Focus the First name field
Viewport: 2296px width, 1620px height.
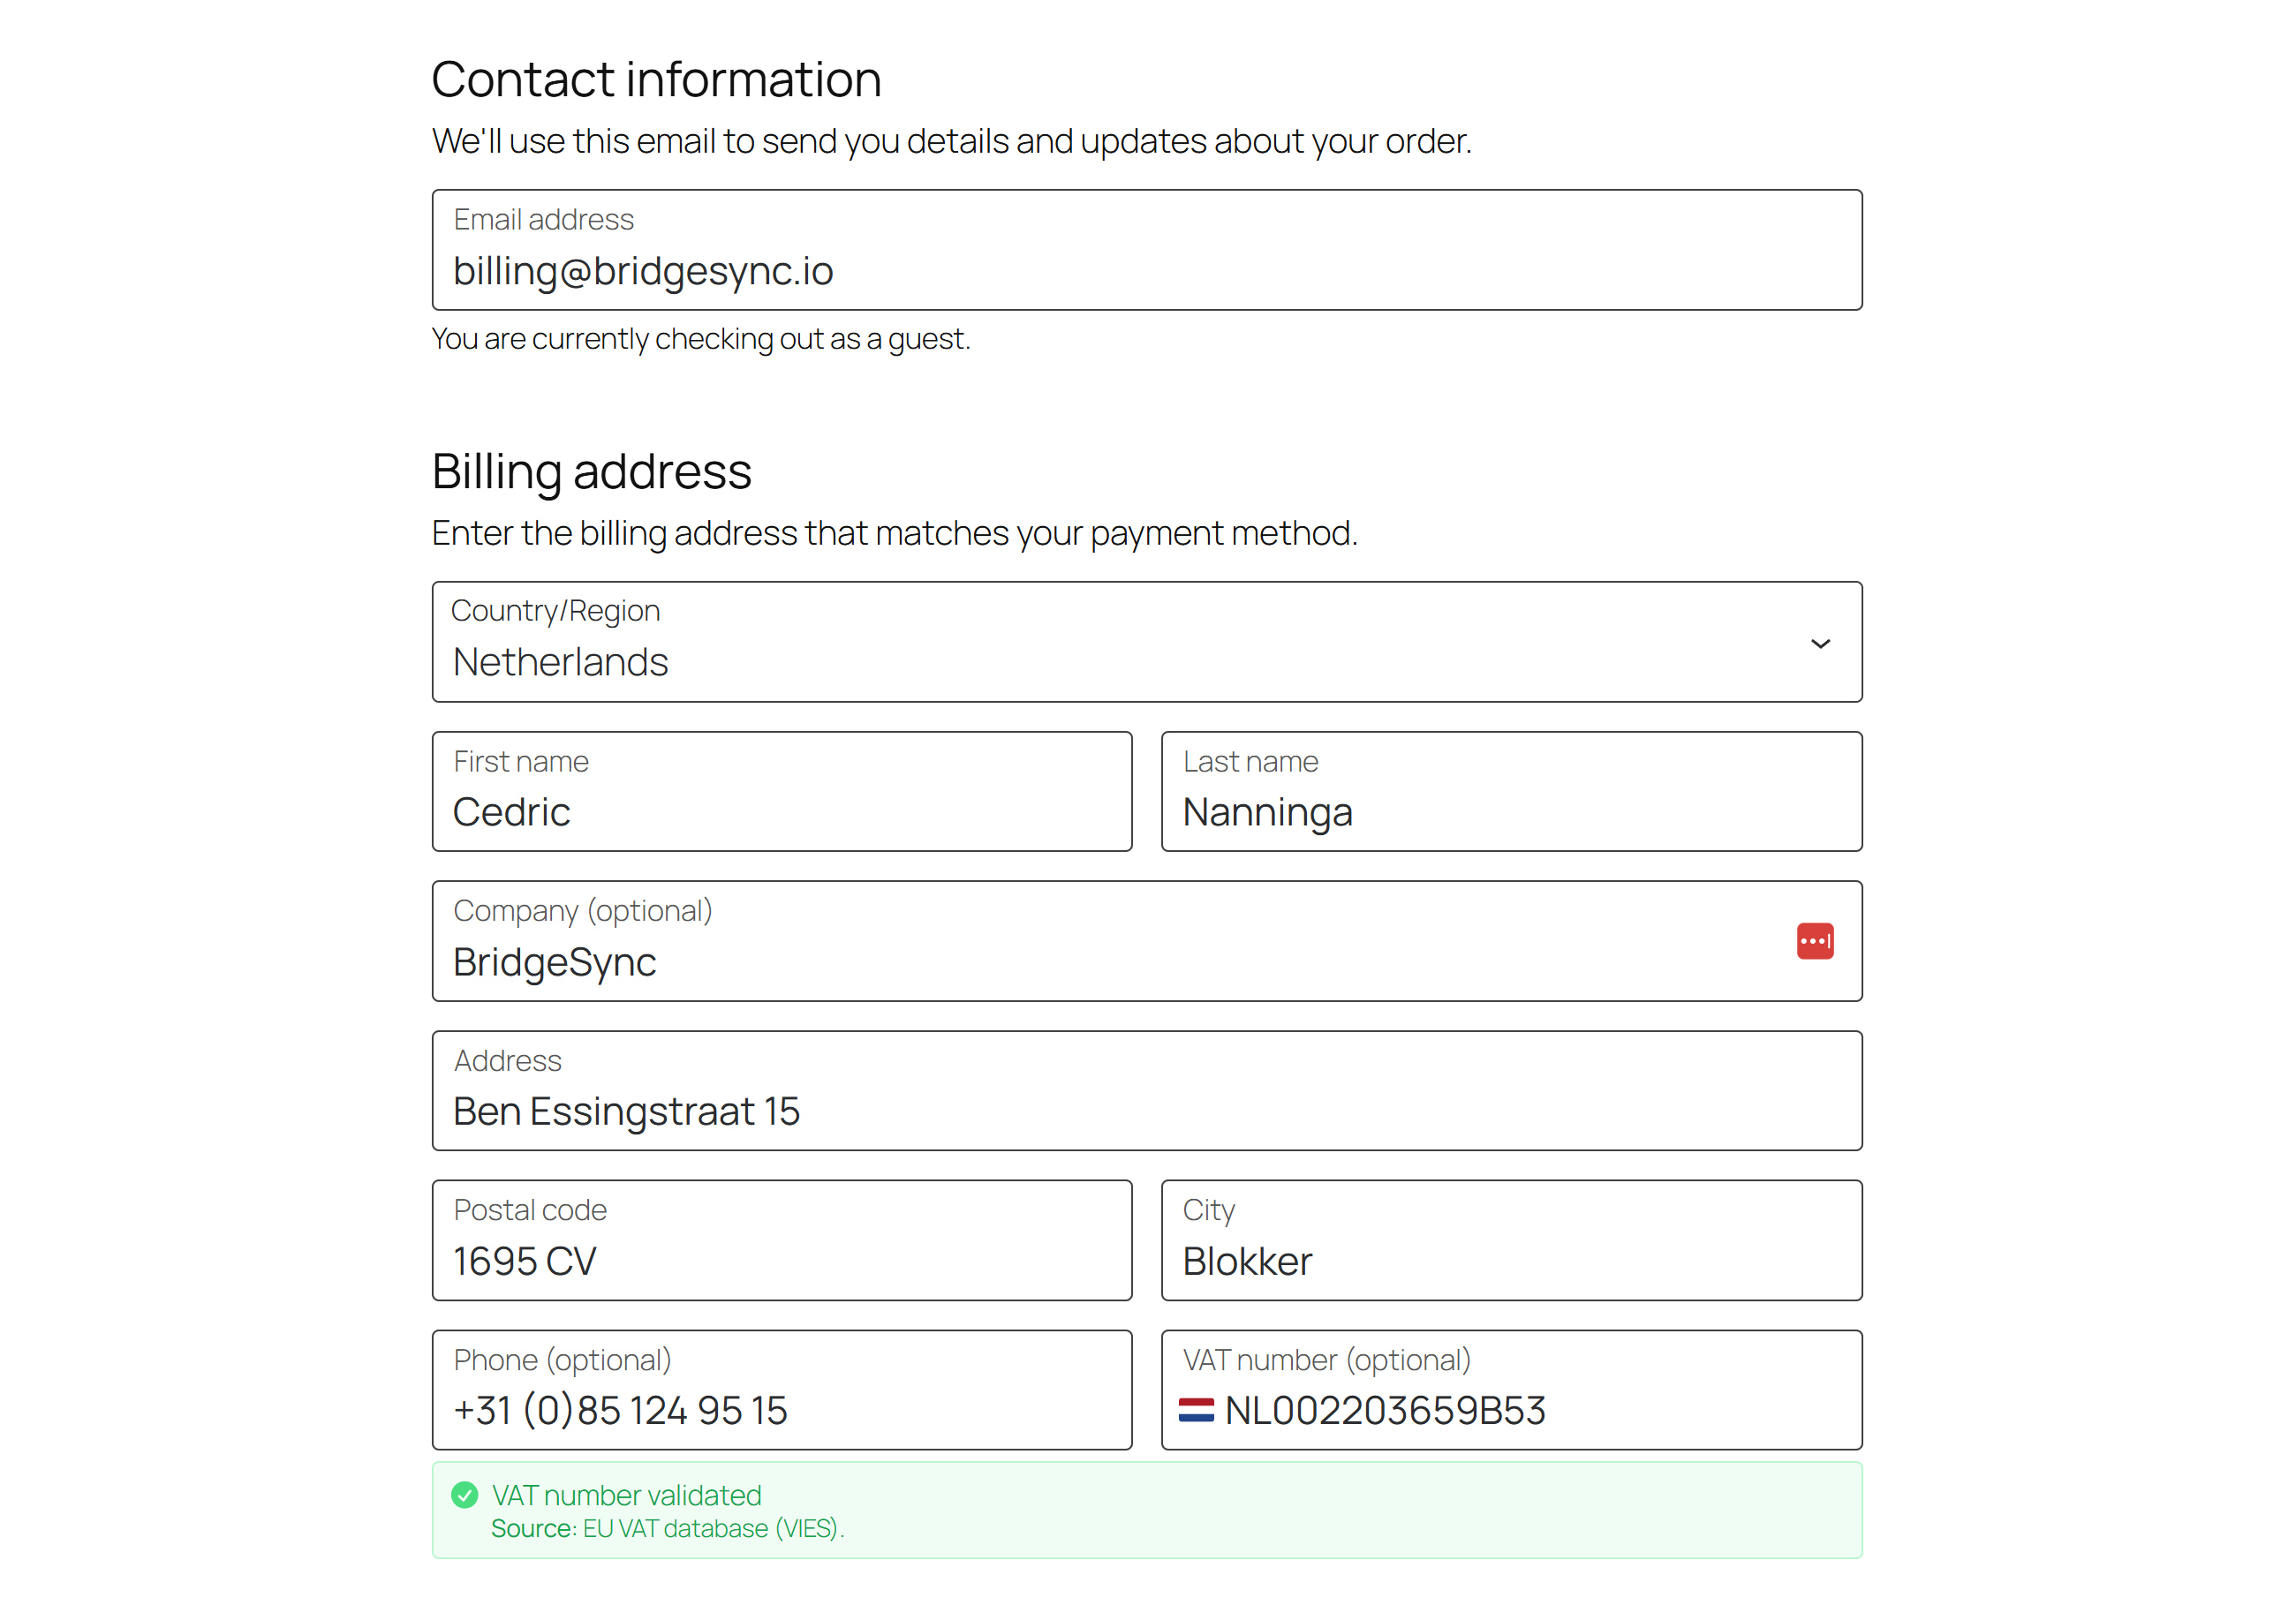[782, 793]
